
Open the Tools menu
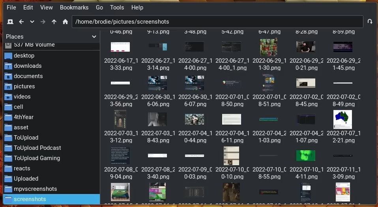click(117, 7)
